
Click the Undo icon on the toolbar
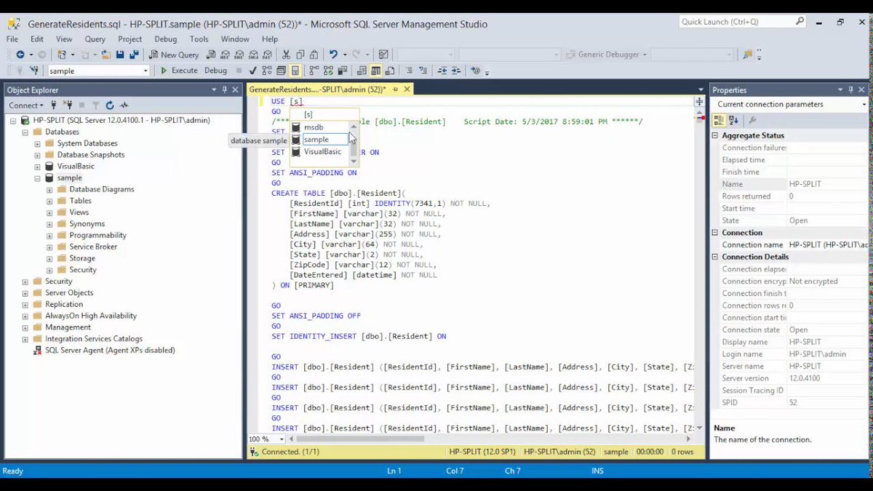coord(333,55)
